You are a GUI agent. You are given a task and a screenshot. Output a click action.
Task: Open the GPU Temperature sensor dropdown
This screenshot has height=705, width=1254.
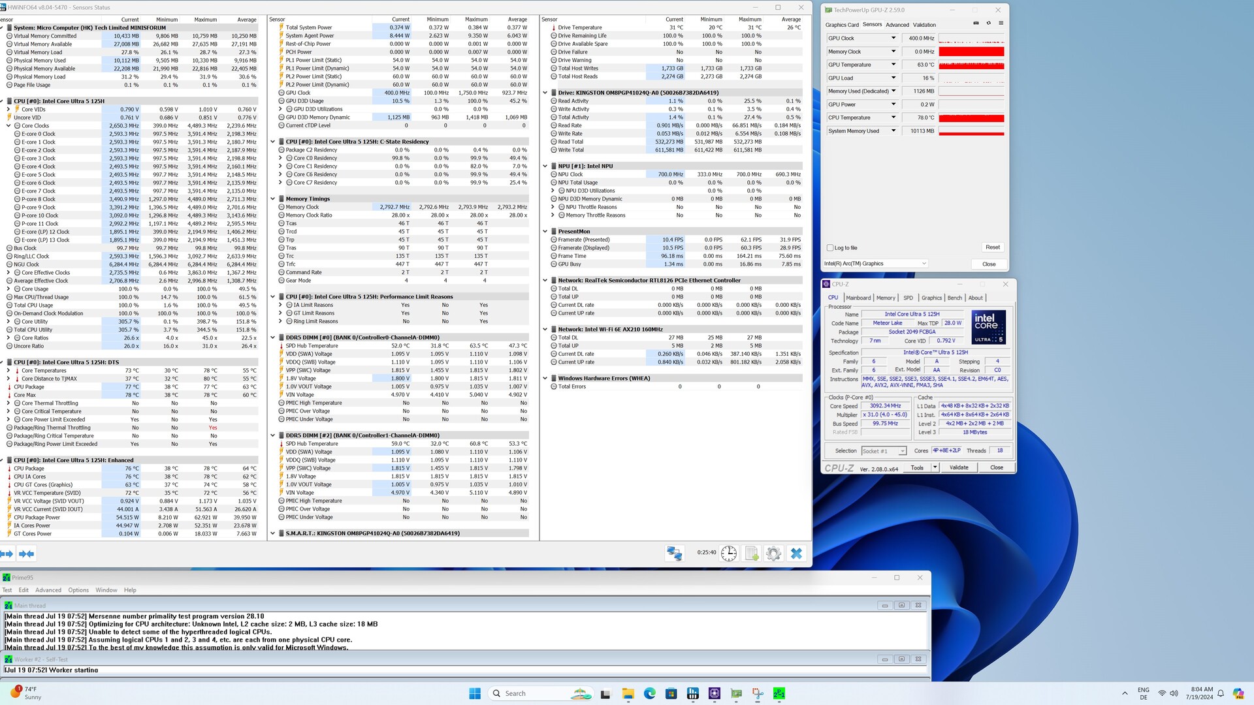(893, 65)
